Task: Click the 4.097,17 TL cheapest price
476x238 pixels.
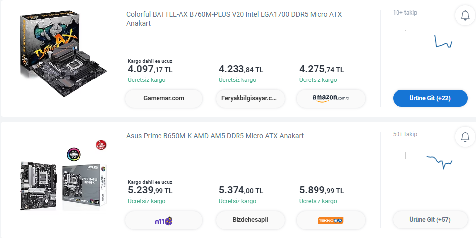Action: 150,69
